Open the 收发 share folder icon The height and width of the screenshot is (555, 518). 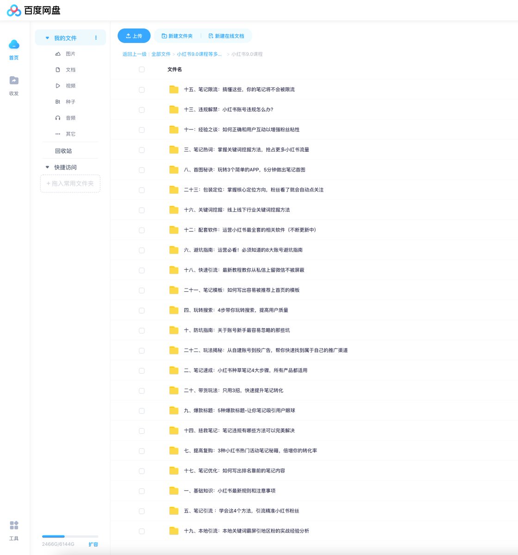pyautogui.click(x=14, y=80)
